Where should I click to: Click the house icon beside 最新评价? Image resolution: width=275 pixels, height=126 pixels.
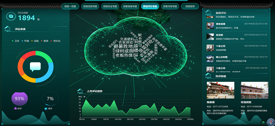208,13
